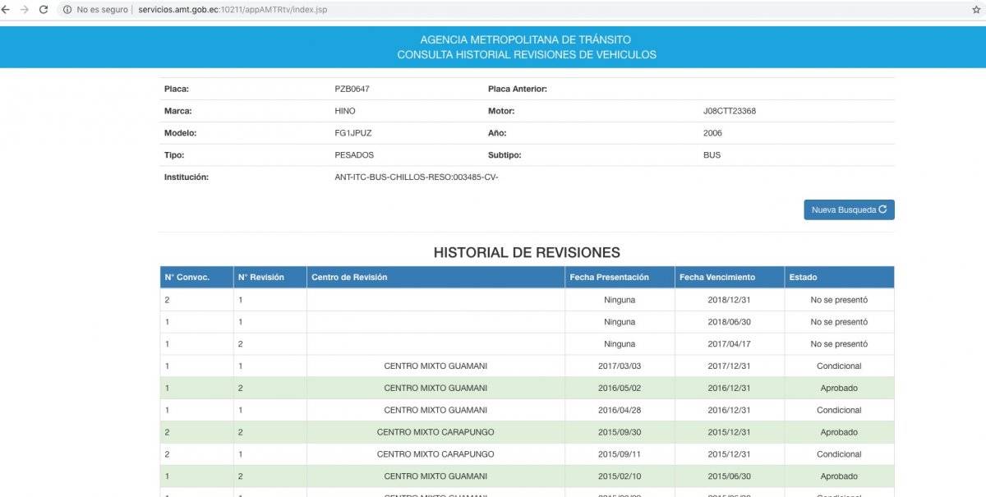This screenshot has height=497, width=986.
Task: Click presentation date 2017/03/03
Action: [x=620, y=366]
